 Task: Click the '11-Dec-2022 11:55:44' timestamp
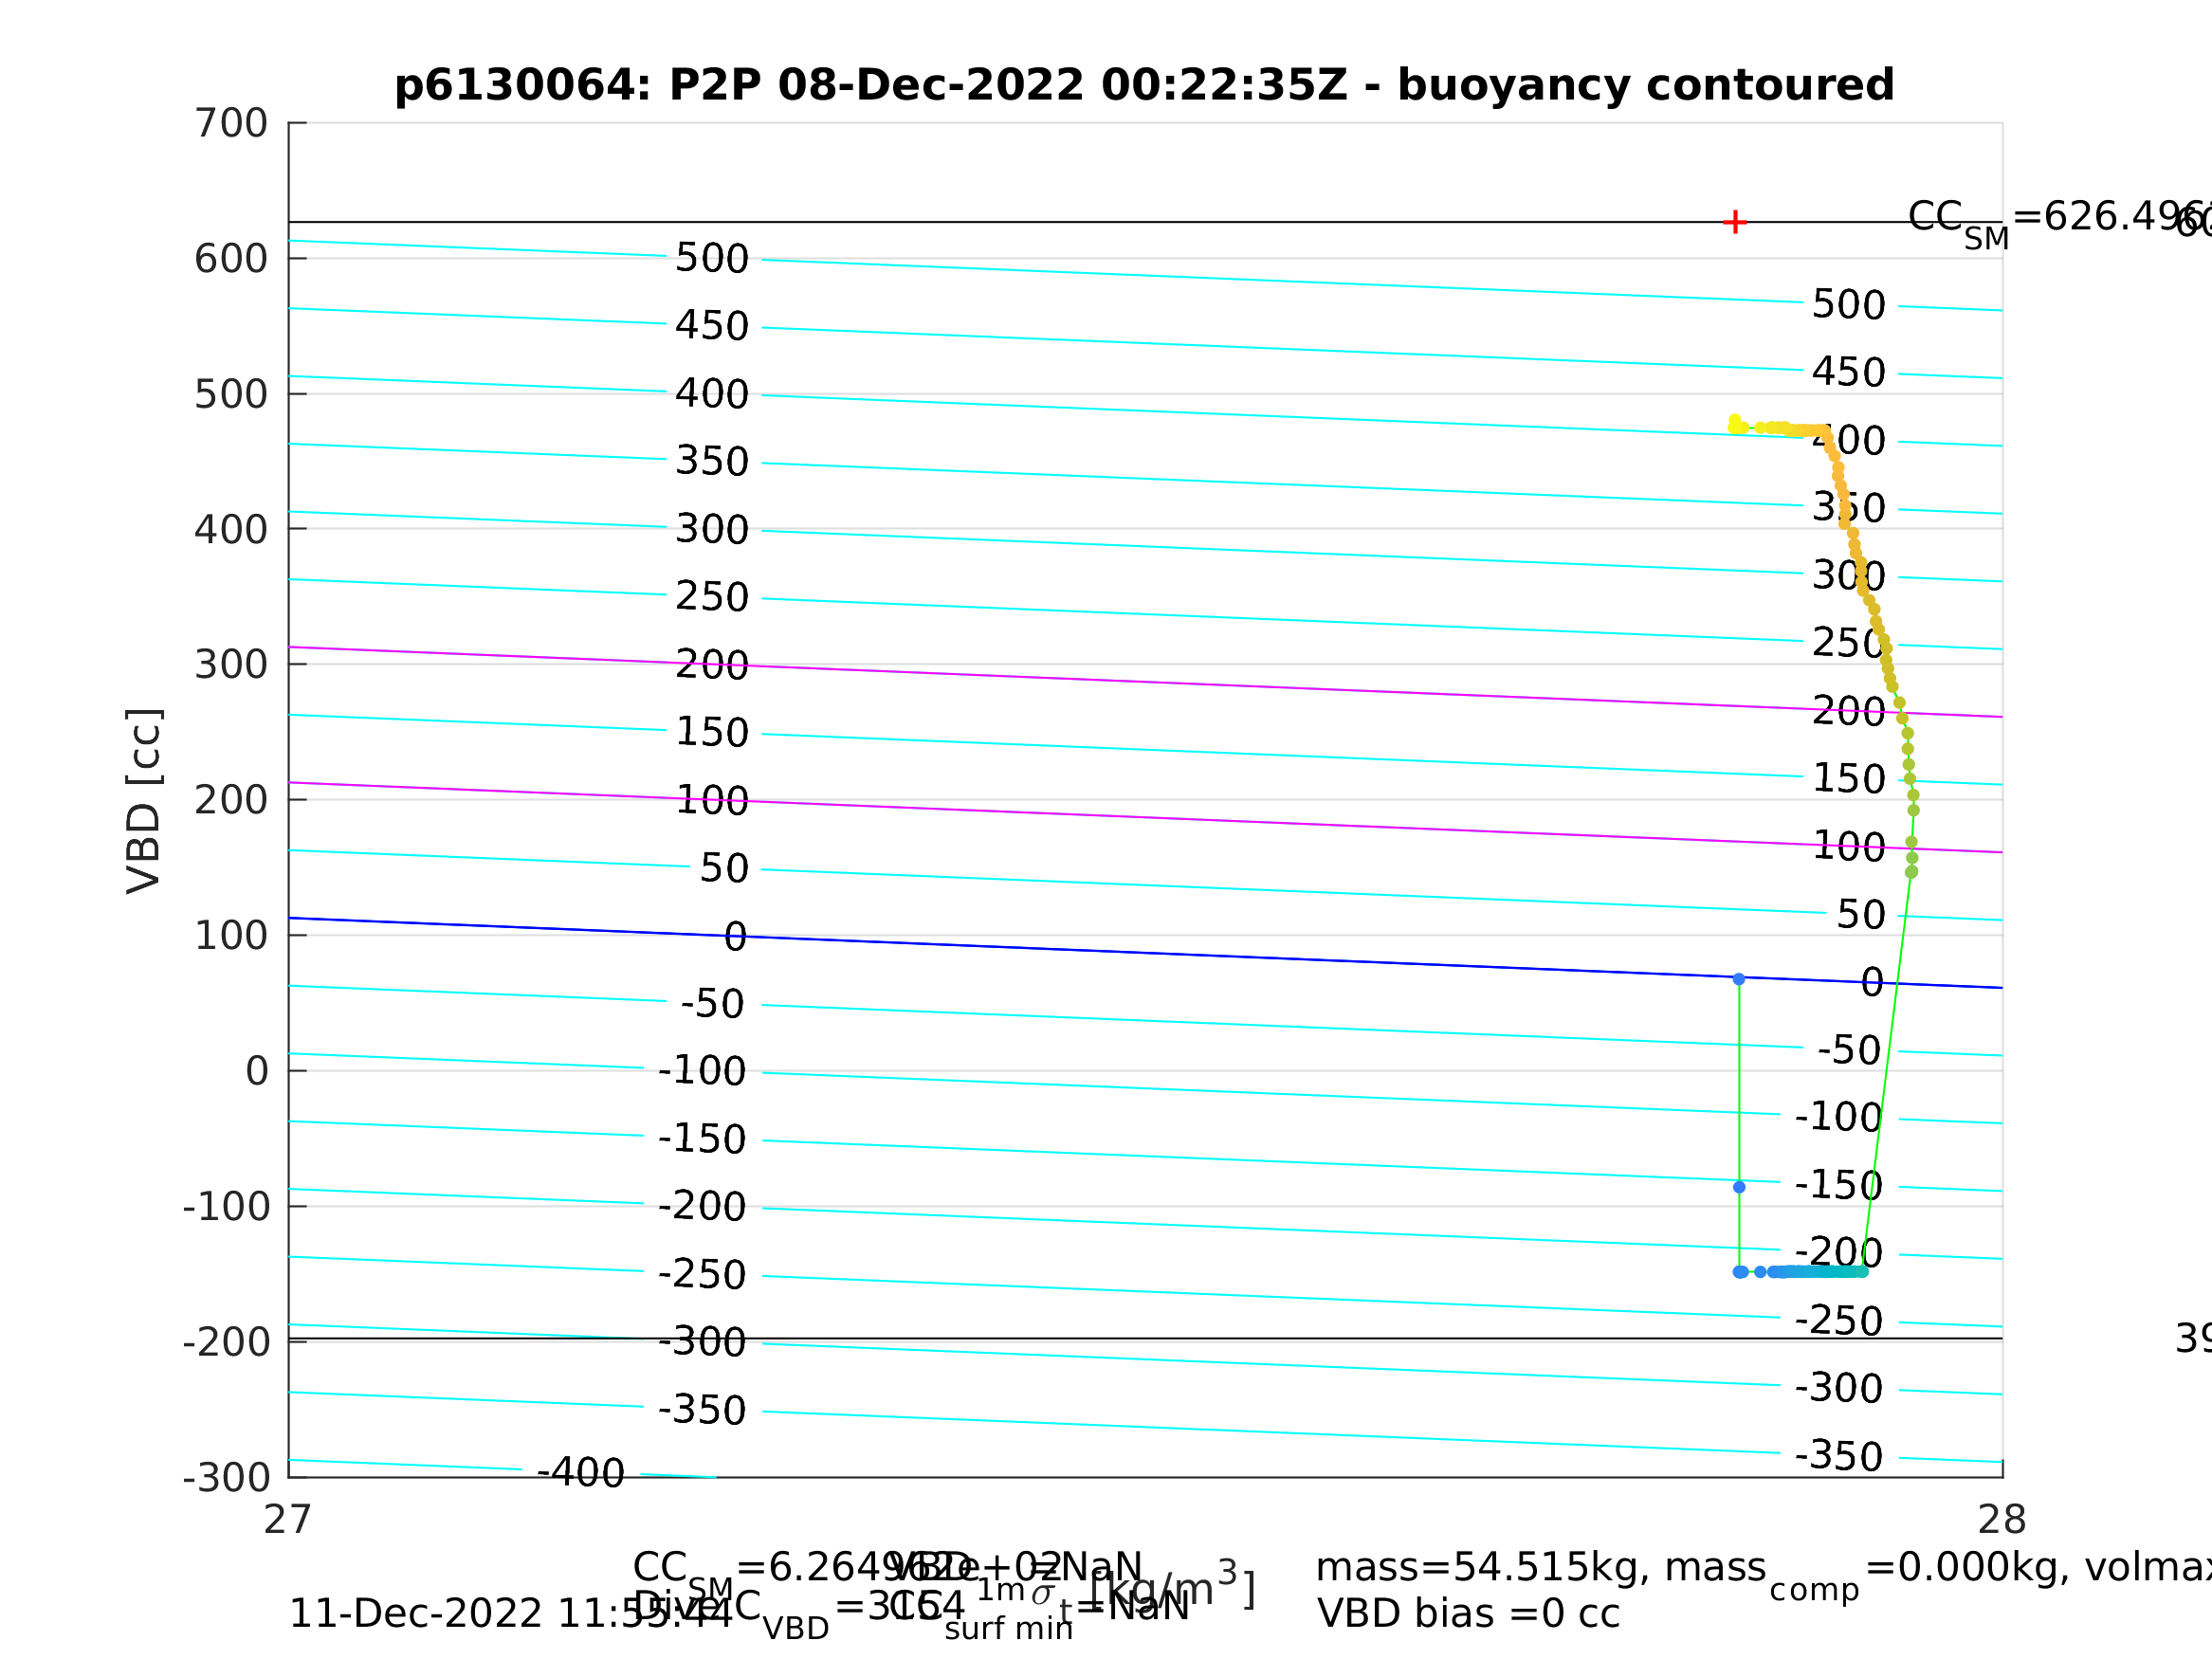click(510, 1614)
